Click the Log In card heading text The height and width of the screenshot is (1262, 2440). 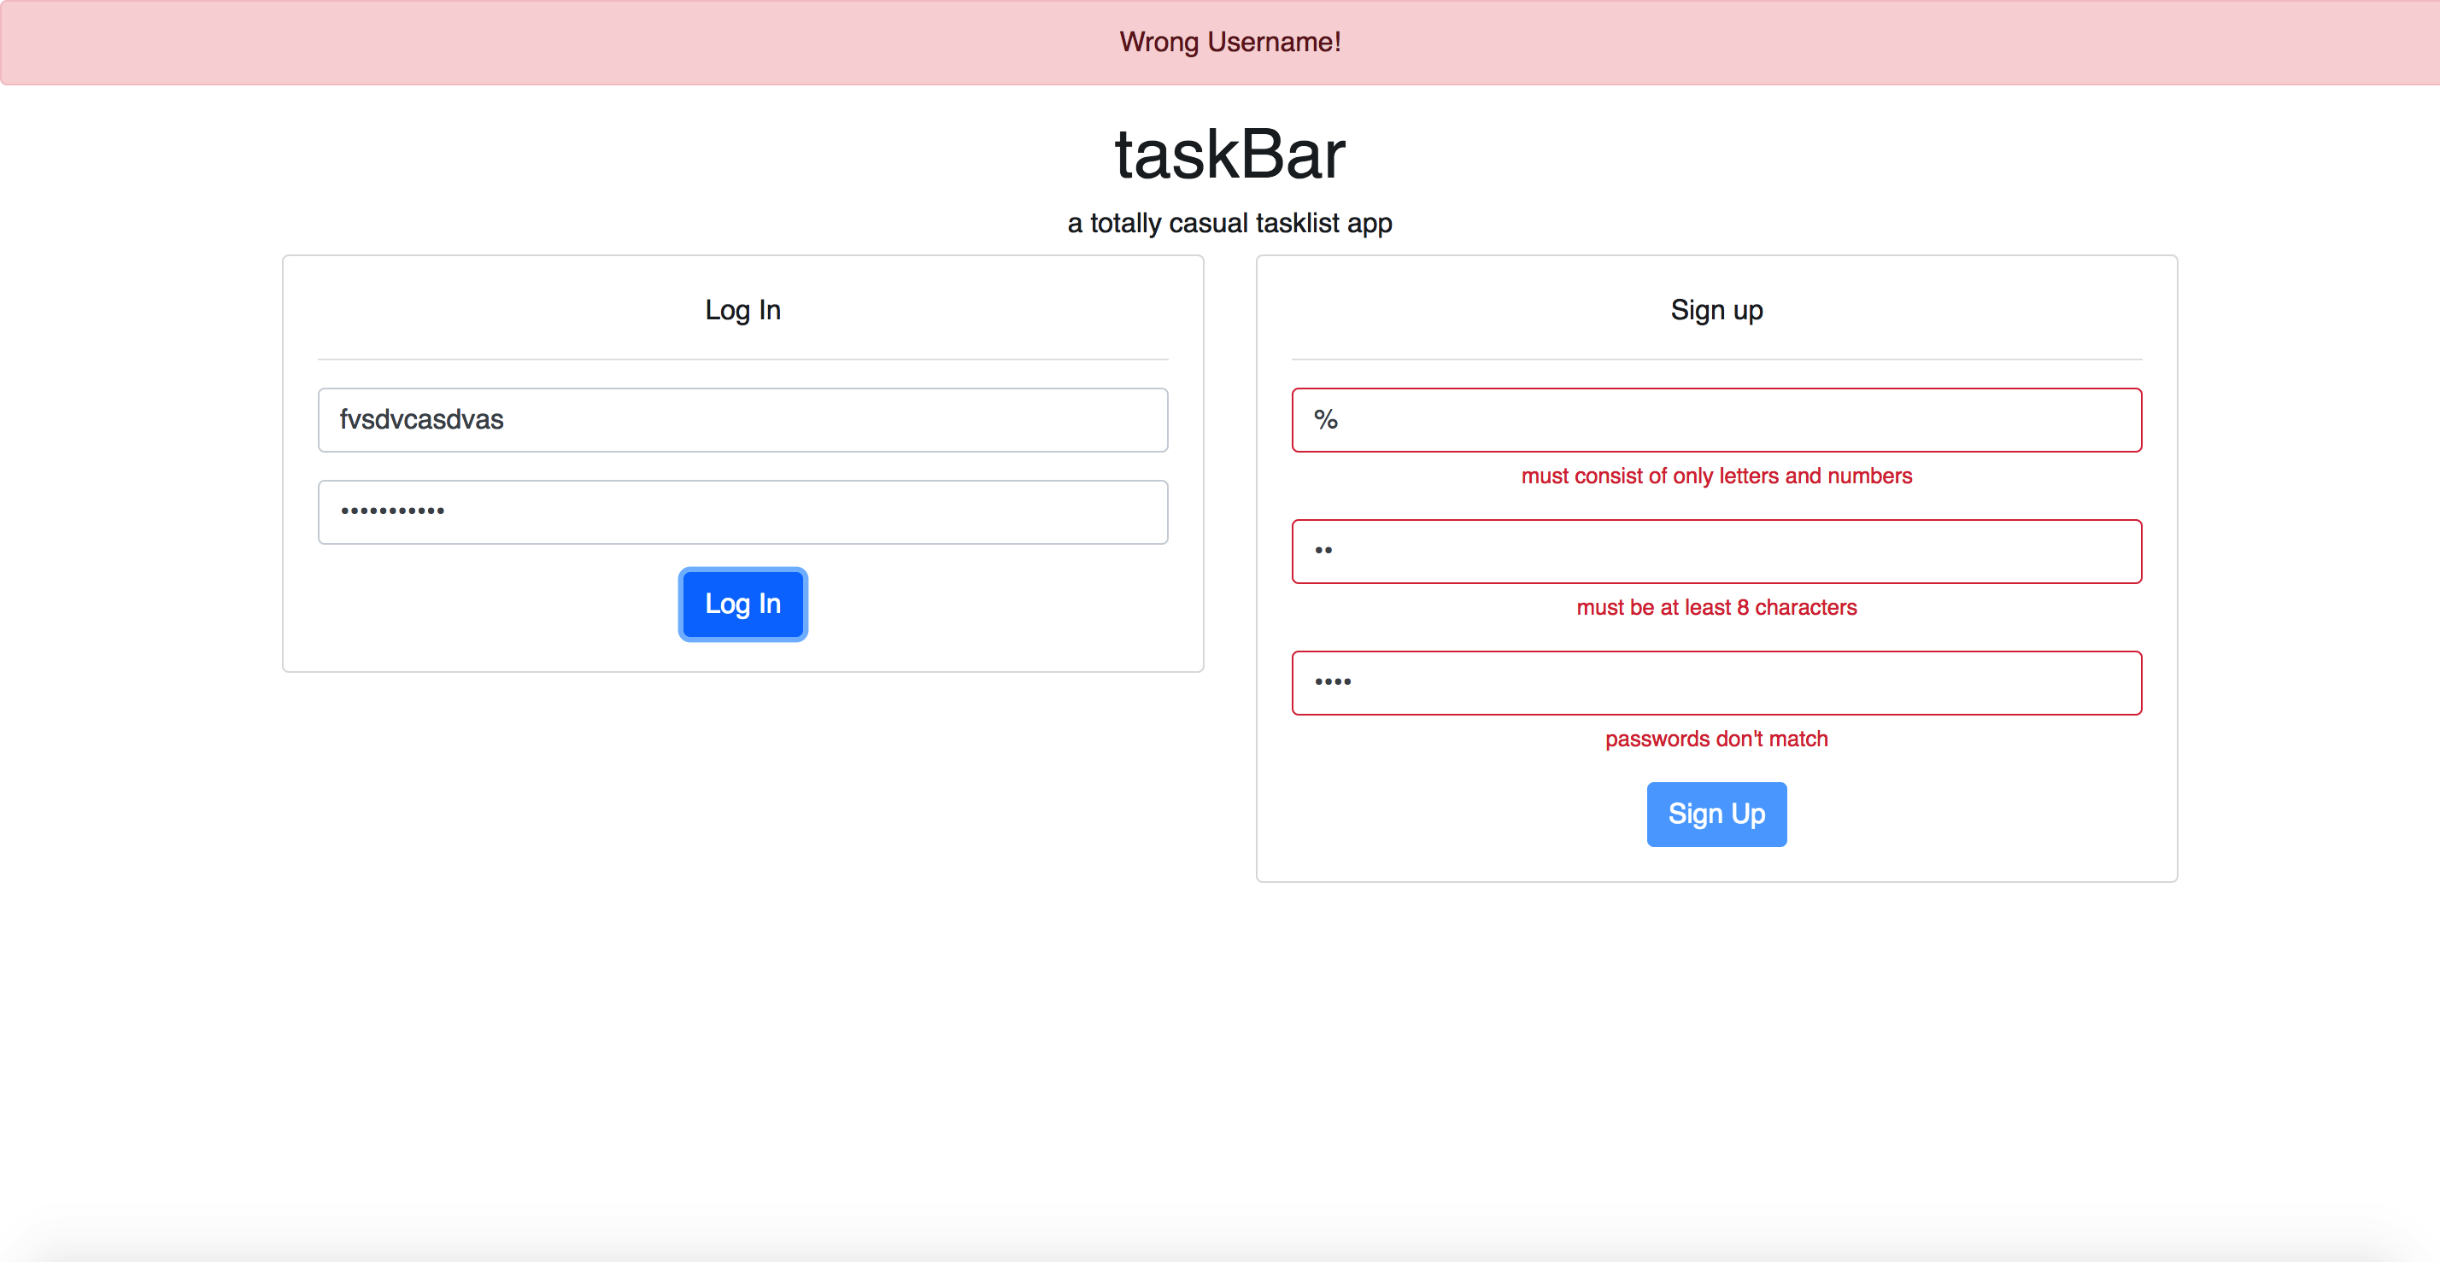point(742,311)
